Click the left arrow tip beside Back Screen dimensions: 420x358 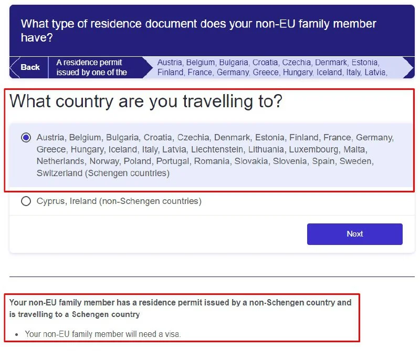coord(13,67)
